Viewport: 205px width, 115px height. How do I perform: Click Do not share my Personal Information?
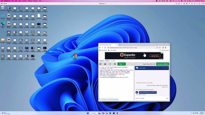pyautogui.click(x=108, y=99)
